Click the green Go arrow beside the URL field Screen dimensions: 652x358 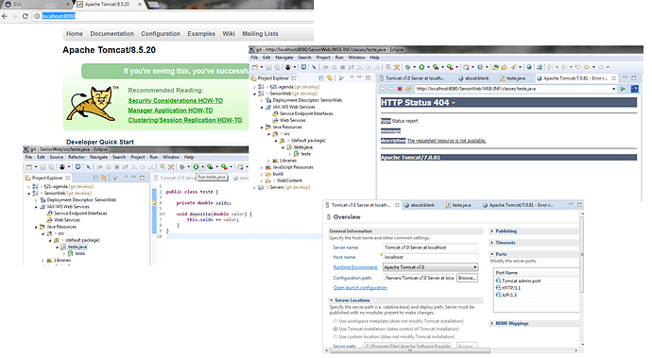[x=623, y=89]
